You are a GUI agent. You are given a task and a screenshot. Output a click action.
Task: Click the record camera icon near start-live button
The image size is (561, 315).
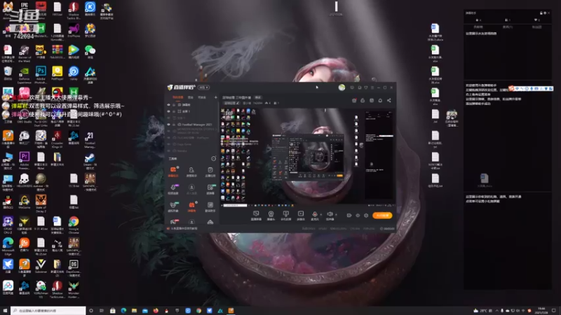(x=349, y=216)
